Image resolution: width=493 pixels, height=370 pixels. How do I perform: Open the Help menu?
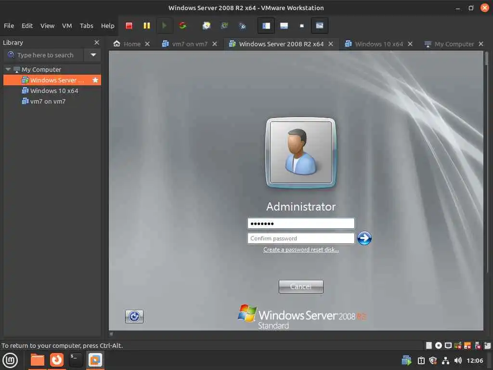107,26
